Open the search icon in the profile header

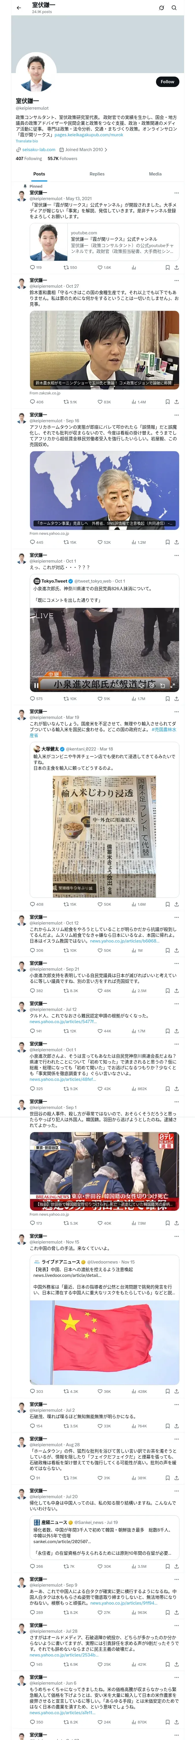(174, 8)
